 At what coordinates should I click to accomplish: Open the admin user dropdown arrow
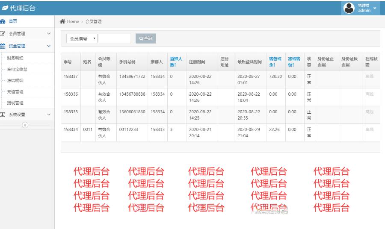click(x=375, y=8)
